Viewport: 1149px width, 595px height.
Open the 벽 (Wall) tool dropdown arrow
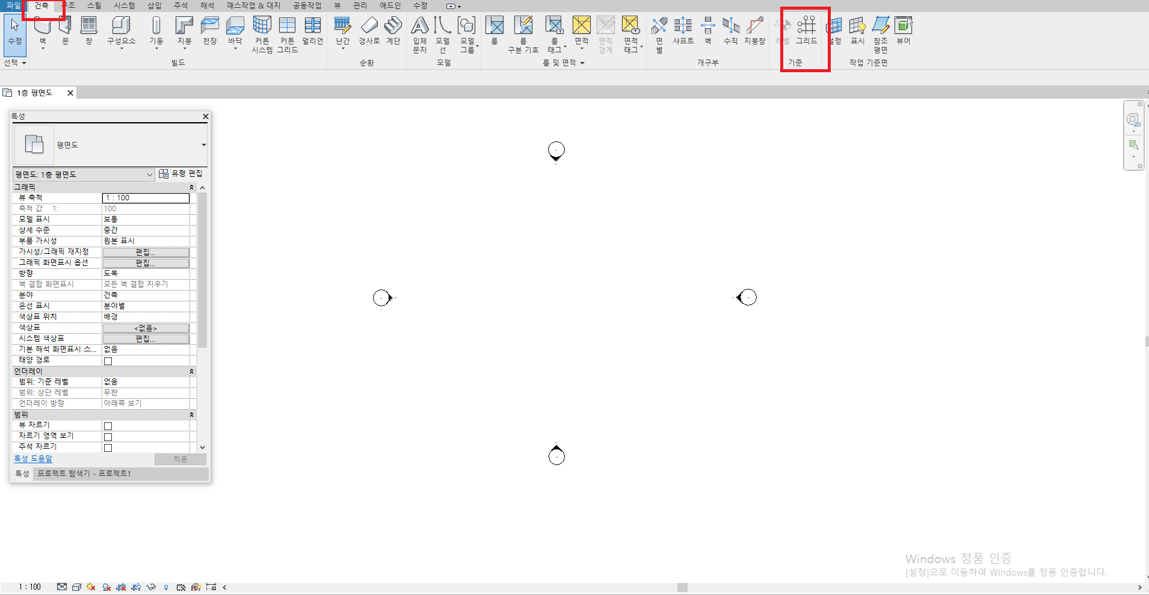click(43, 48)
